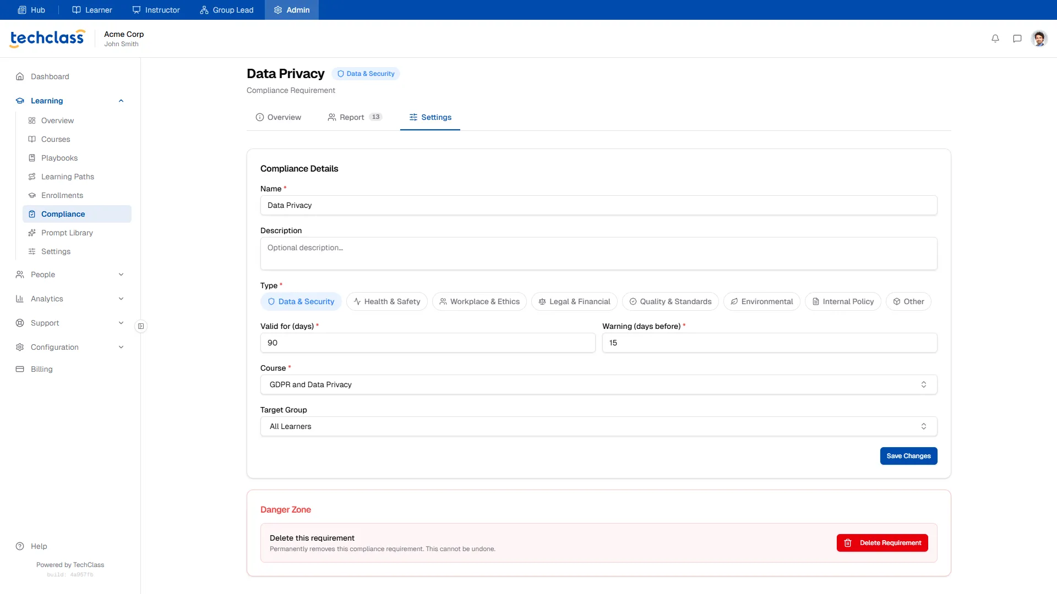The image size is (1057, 594).
Task: Select Environmental type chip
Action: tap(762, 301)
